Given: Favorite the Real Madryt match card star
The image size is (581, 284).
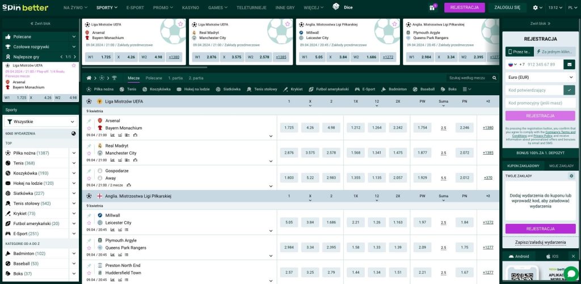Looking at the screenshot, I should pos(288,24).
